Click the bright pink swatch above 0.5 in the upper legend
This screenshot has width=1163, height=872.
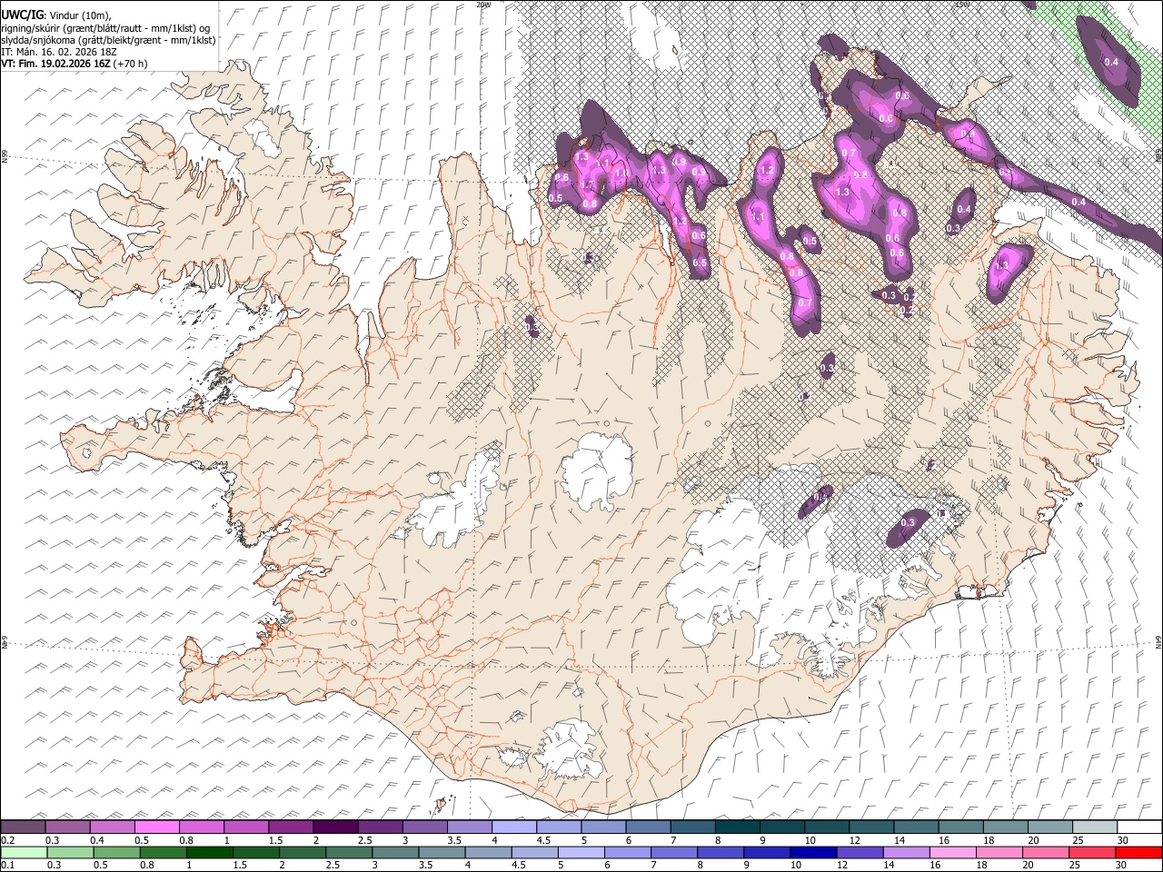click(158, 827)
